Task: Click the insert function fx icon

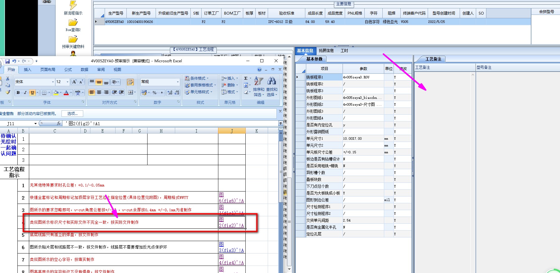Action: click(x=59, y=123)
